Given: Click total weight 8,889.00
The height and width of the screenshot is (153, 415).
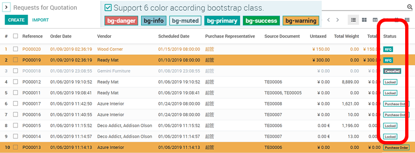Looking at the screenshot, I should [350, 82].
